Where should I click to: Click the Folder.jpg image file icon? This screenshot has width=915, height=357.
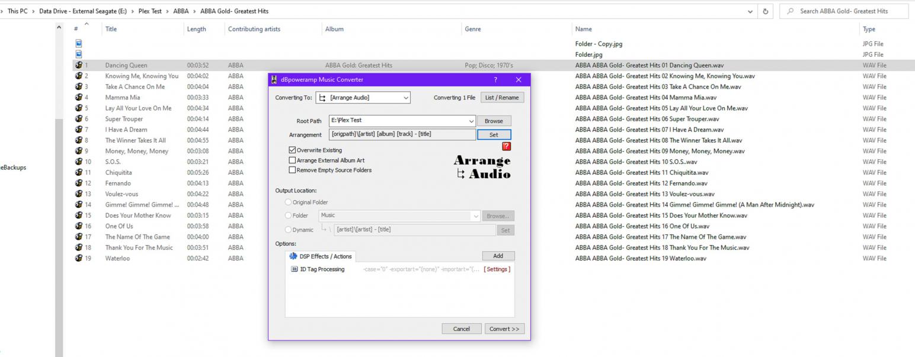(78, 54)
